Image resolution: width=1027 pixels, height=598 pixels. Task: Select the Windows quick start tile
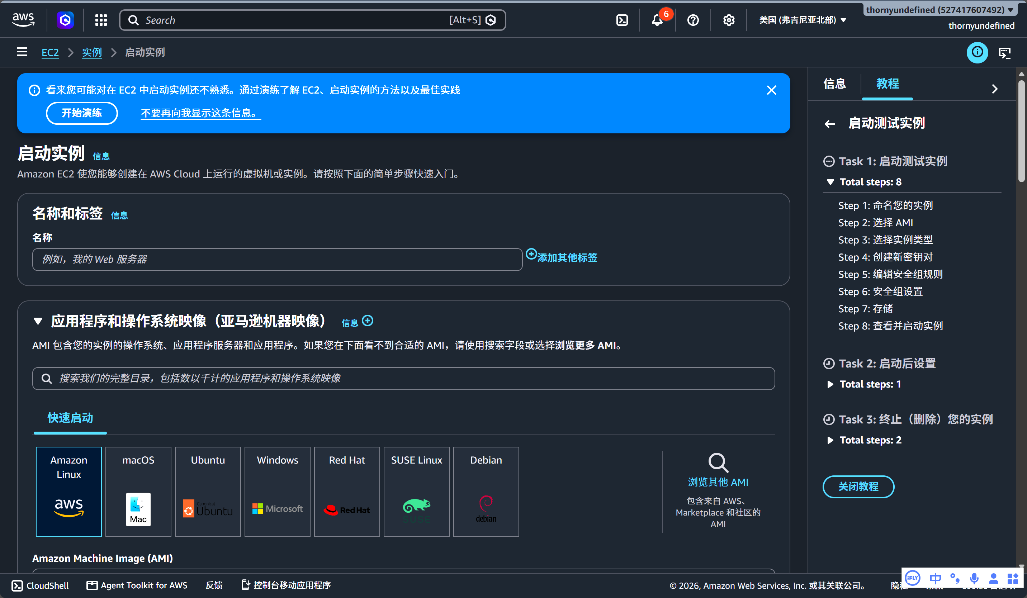click(278, 492)
